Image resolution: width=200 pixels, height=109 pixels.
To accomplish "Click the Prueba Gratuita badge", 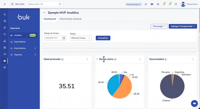I will coord(134,4).
